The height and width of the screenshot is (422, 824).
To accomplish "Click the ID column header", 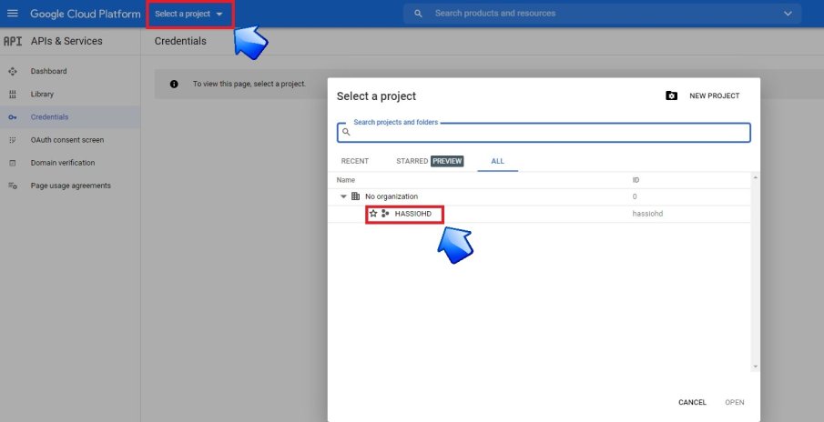I will (x=636, y=180).
